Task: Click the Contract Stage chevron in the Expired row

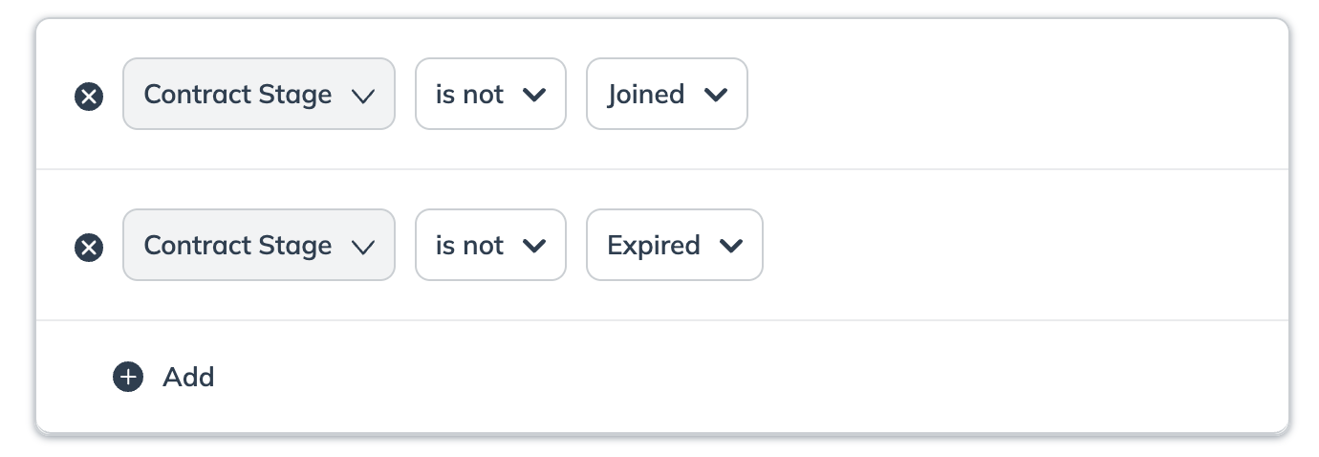Action: [362, 247]
